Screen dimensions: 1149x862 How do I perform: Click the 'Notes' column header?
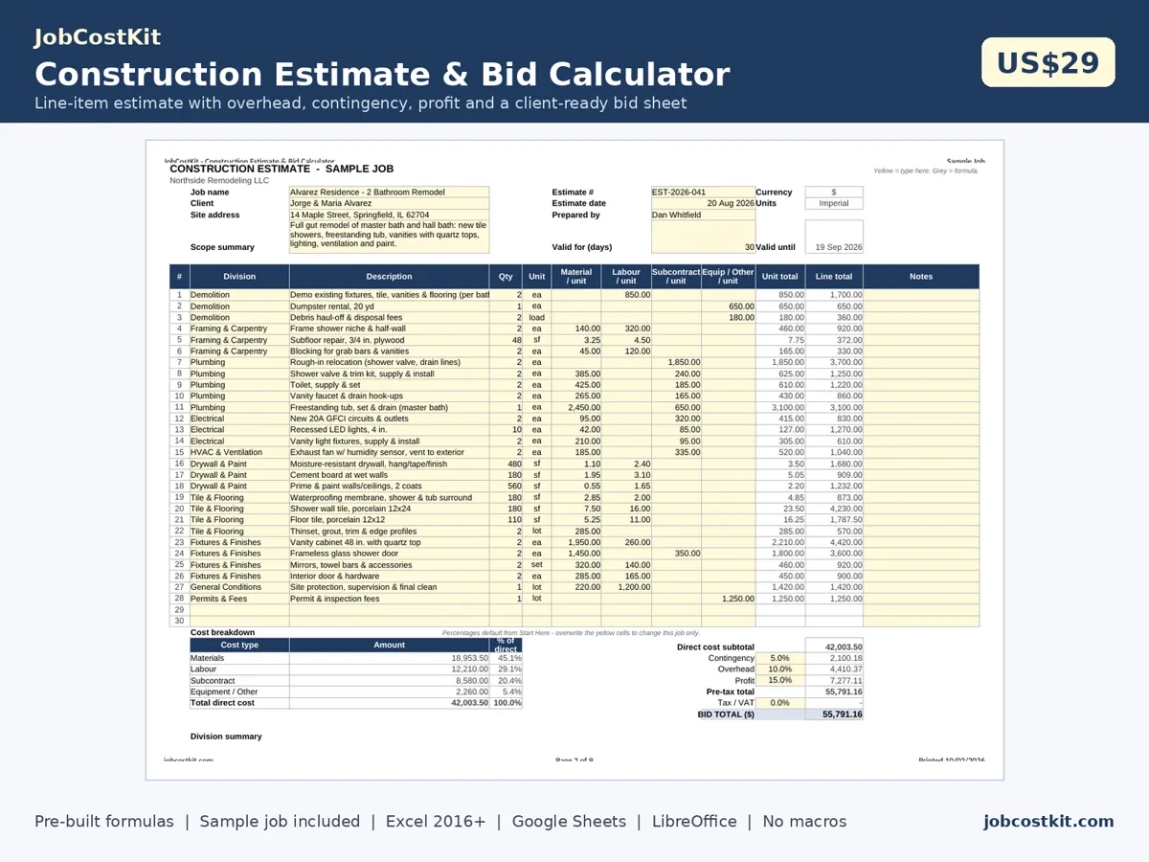(x=921, y=276)
